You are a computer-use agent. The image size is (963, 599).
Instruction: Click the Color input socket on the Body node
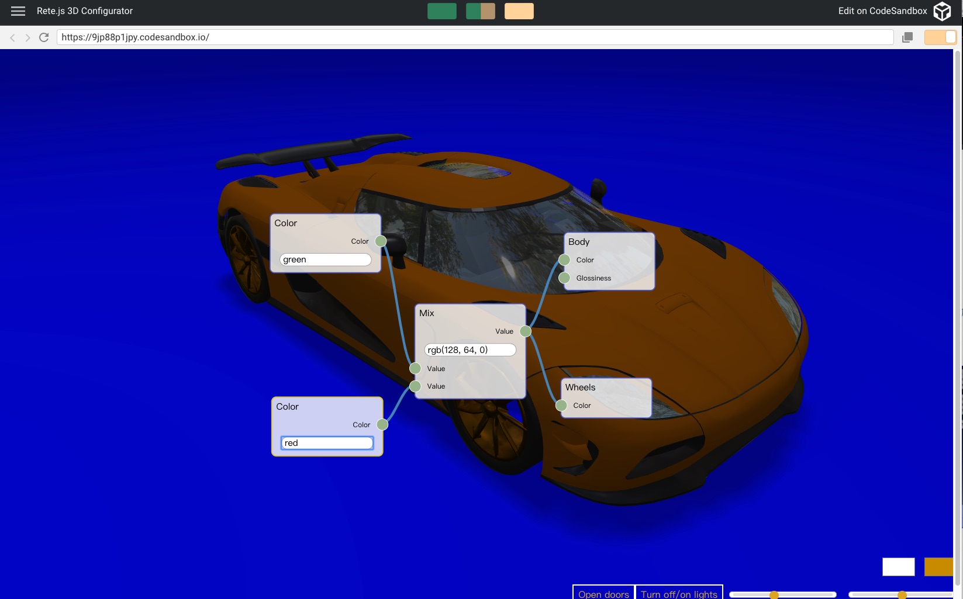coord(565,259)
